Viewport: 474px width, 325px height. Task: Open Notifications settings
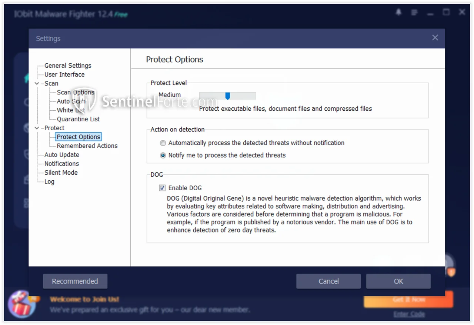click(61, 163)
